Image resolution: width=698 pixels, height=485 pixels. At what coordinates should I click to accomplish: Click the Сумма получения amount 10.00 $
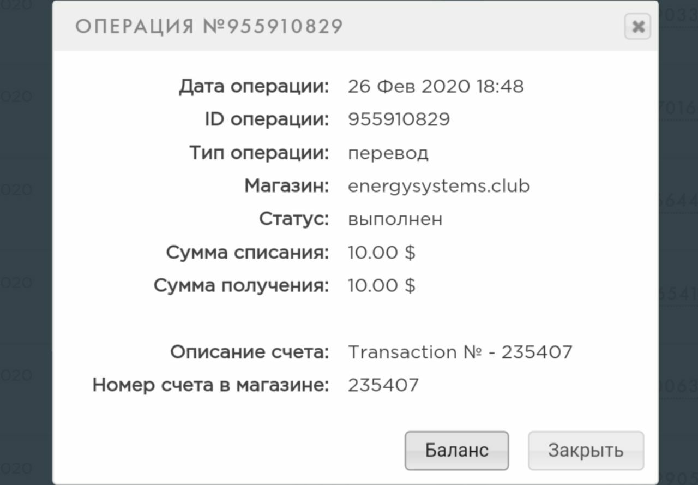[x=381, y=285]
